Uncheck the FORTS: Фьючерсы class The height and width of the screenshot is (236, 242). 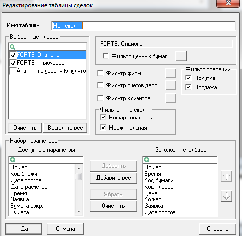(13, 63)
